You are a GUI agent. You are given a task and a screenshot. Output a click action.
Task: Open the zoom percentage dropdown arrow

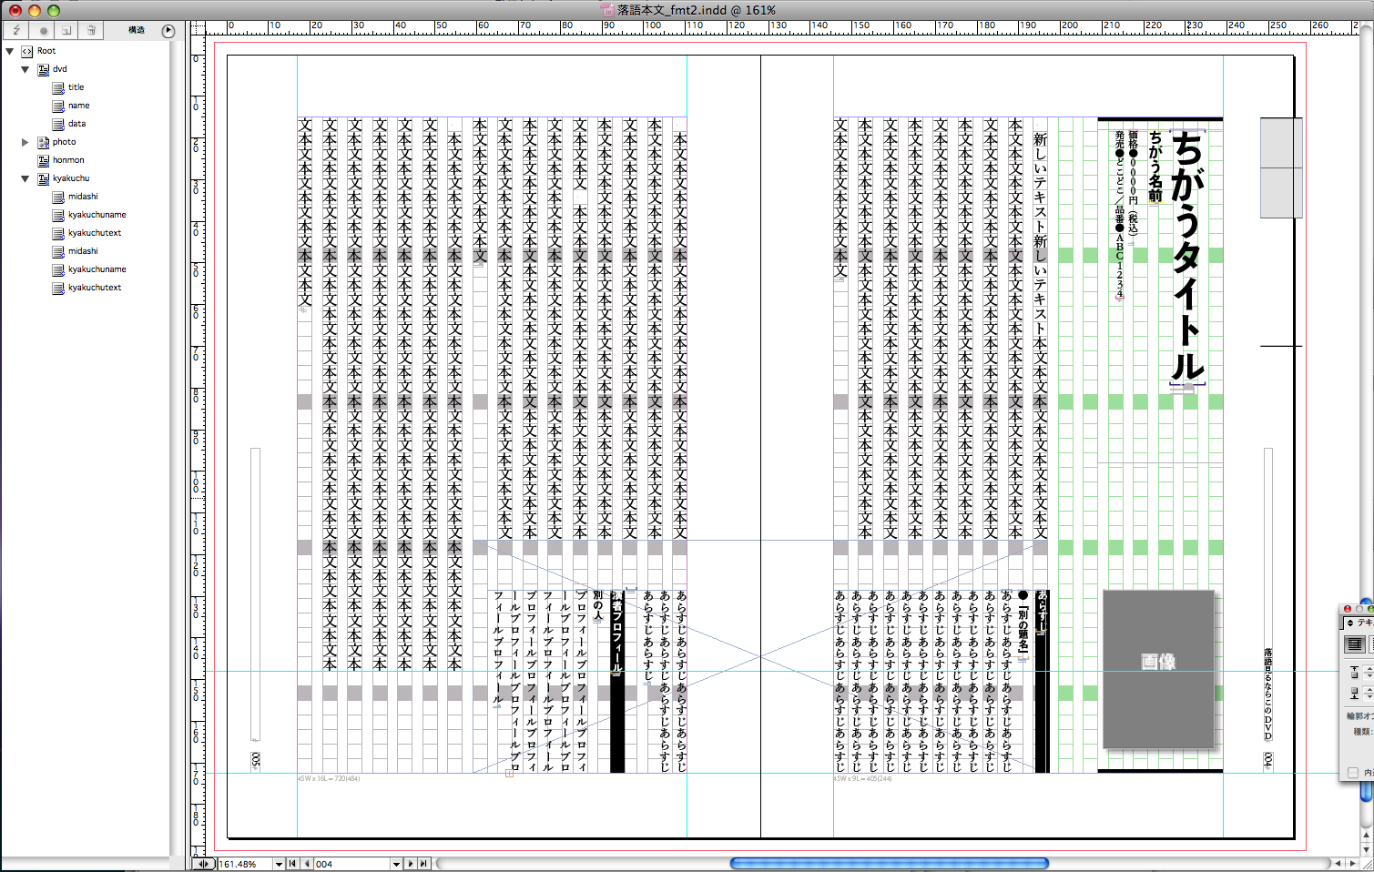[279, 864]
